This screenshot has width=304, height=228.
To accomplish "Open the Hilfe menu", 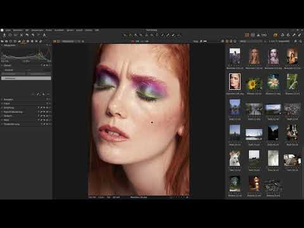I will pyautogui.click(x=97, y=30).
